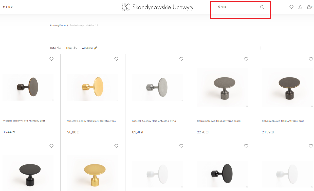Clear the search field with the X icon
The height and width of the screenshot is (191, 314).
point(219,7)
